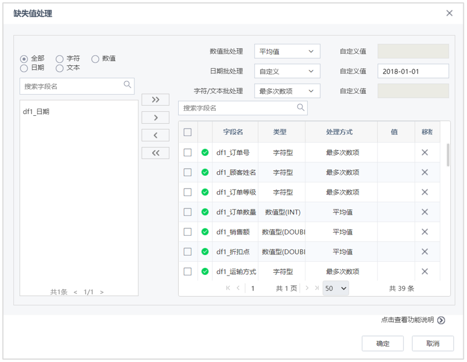This screenshot has width=467, height=362.
Task: Open the 日期批处理 dropdown showing 自定义
Action: 287,71
